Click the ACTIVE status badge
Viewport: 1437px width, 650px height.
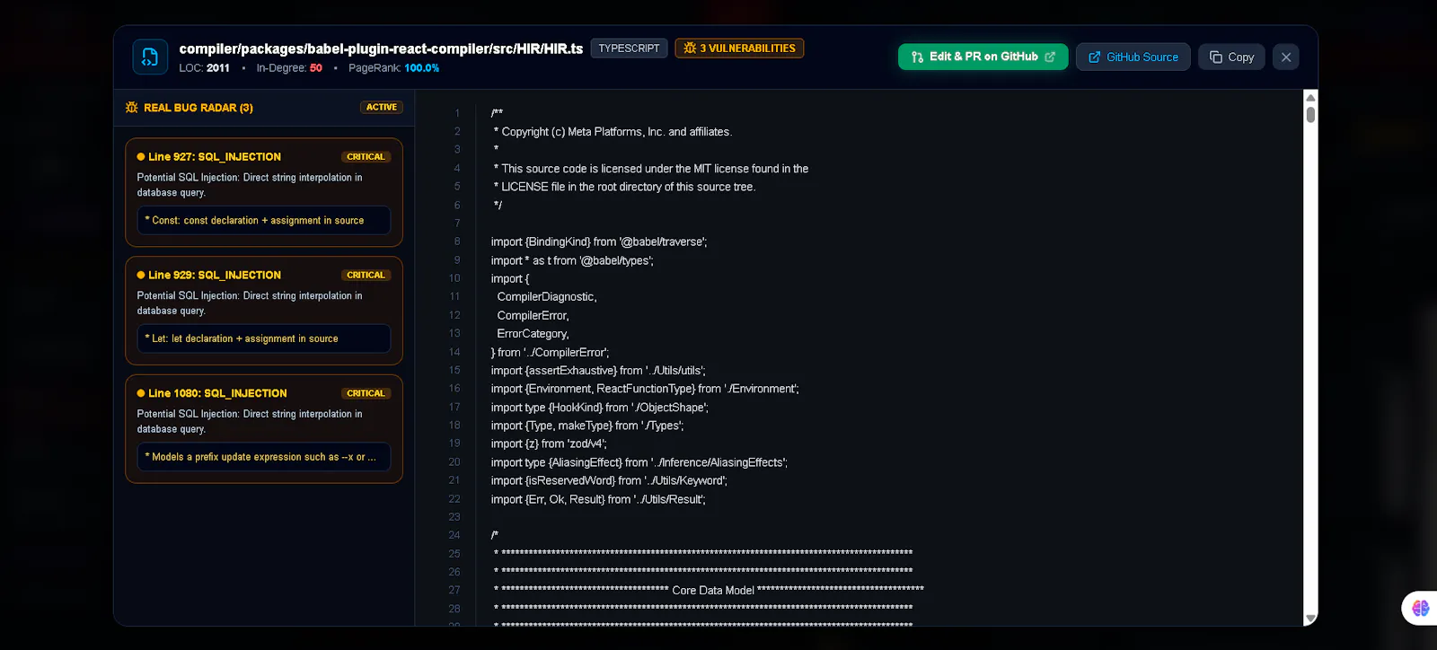pos(382,107)
